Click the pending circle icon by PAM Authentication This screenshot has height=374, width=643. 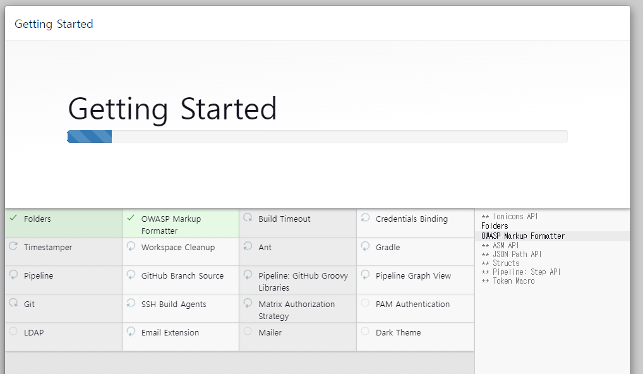click(x=365, y=303)
